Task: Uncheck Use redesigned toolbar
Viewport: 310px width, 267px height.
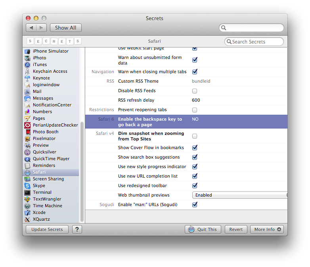Action: (195, 186)
